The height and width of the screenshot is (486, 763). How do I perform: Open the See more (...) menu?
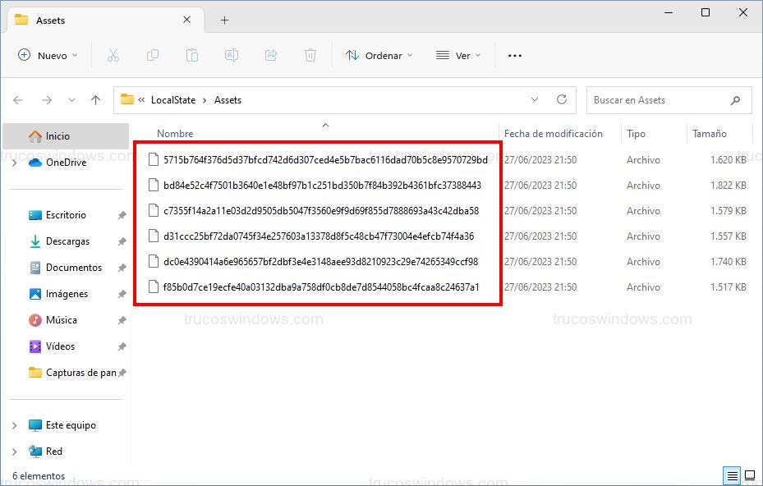[514, 55]
